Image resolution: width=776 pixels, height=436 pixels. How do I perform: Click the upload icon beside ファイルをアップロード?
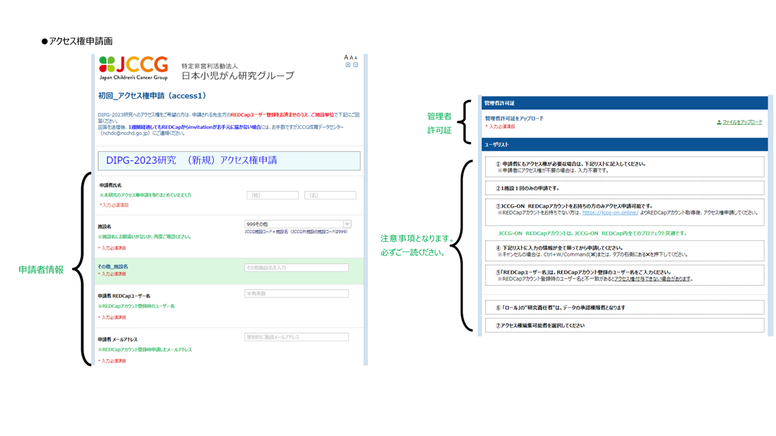[719, 122]
